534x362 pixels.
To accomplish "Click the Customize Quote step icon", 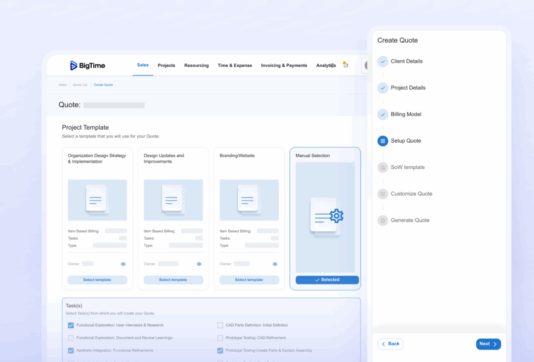I will click(383, 194).
